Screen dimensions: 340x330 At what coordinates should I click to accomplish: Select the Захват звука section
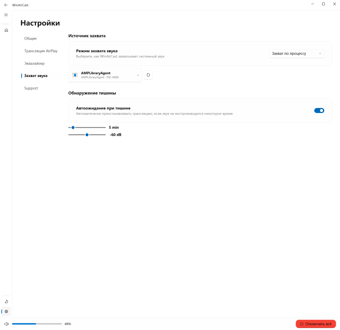pos(36,76)
